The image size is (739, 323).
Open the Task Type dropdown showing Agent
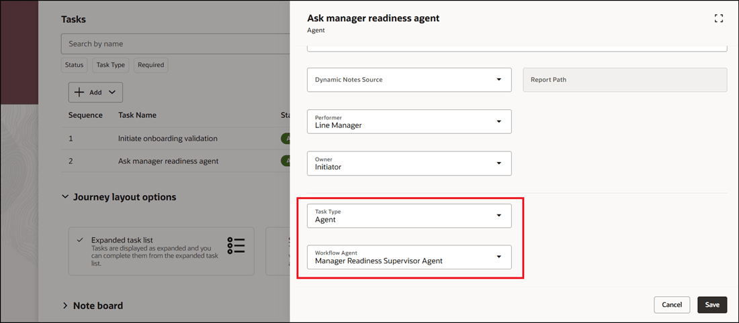click(409, 216)
